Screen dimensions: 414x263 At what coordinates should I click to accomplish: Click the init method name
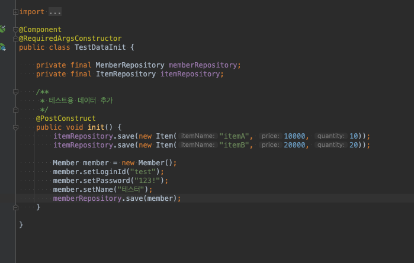click(x=96, y=127)
